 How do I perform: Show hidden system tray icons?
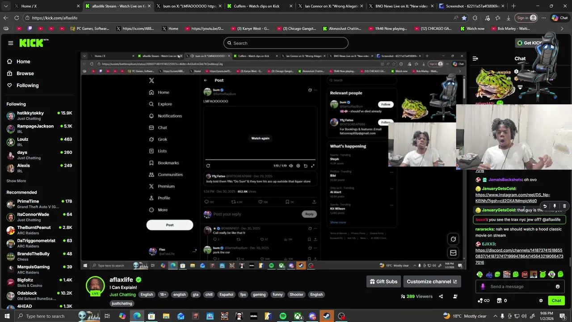point(495,316)
